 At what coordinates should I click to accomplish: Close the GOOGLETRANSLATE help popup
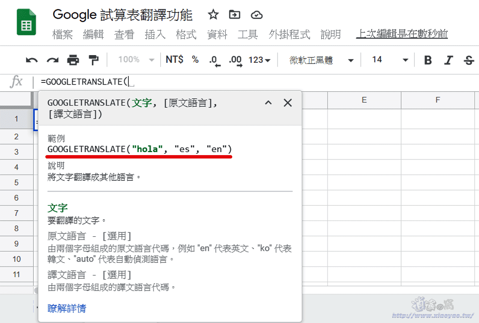[288, 103]
